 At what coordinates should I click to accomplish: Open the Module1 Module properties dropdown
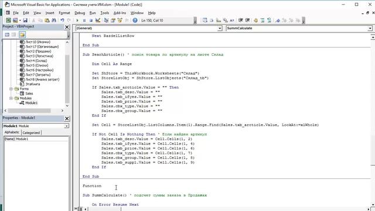click(x=66, y=126)
